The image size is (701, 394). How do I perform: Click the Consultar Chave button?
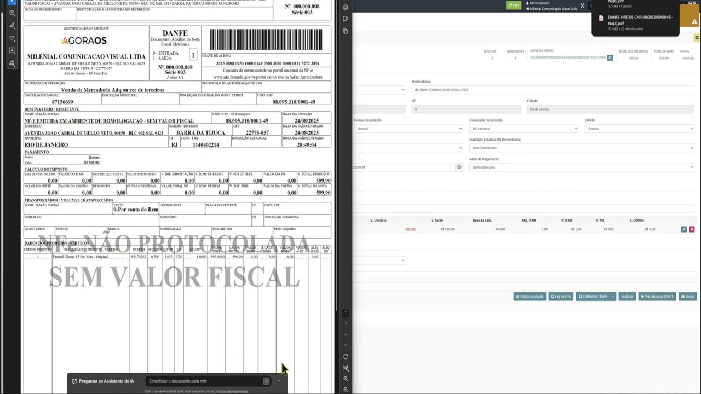click(593, 297)
